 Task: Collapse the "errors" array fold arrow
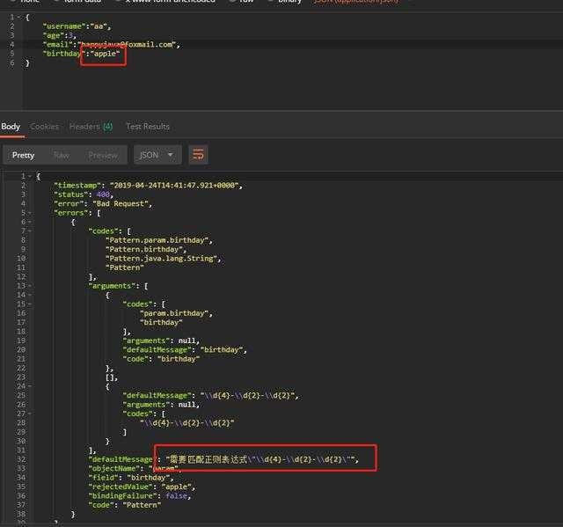(29, 213)
